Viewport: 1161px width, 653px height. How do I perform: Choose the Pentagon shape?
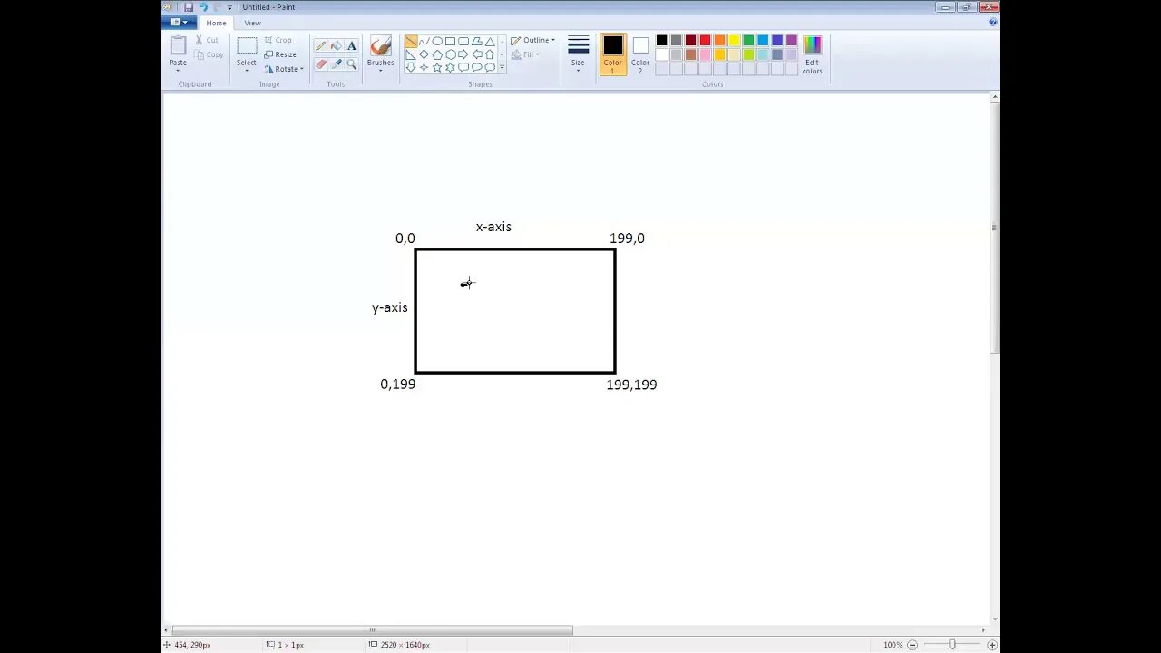point(437,54)
